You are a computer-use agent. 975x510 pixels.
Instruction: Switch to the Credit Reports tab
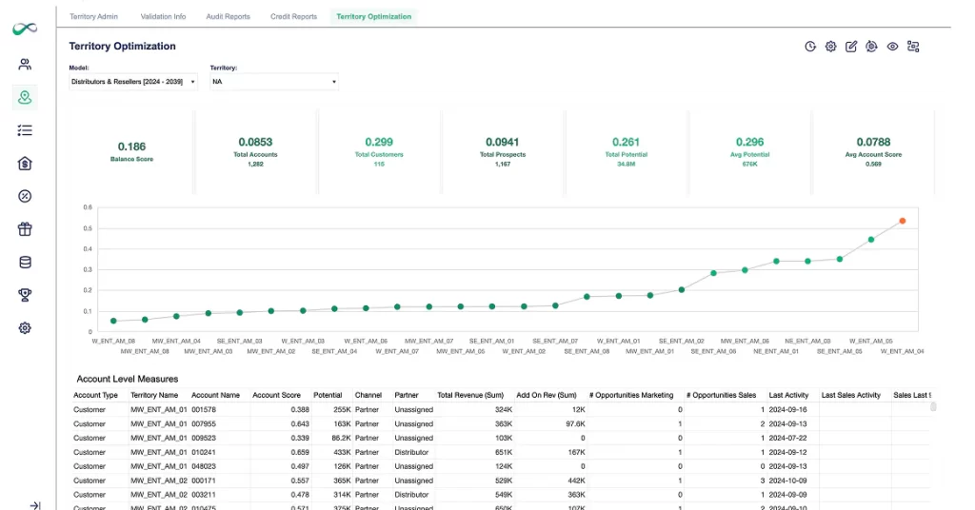[293, 17]
